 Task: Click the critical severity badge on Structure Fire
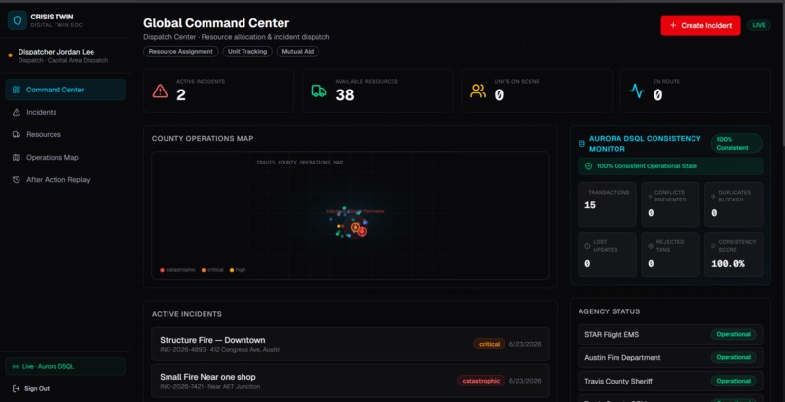pyautogui.click(x=489, y=344)
